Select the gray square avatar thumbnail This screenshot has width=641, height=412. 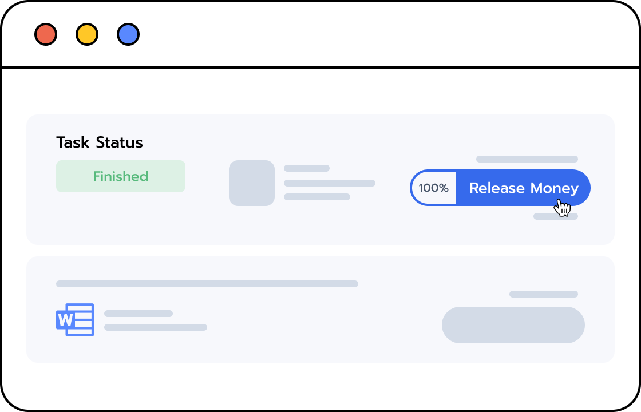(252, 183)
